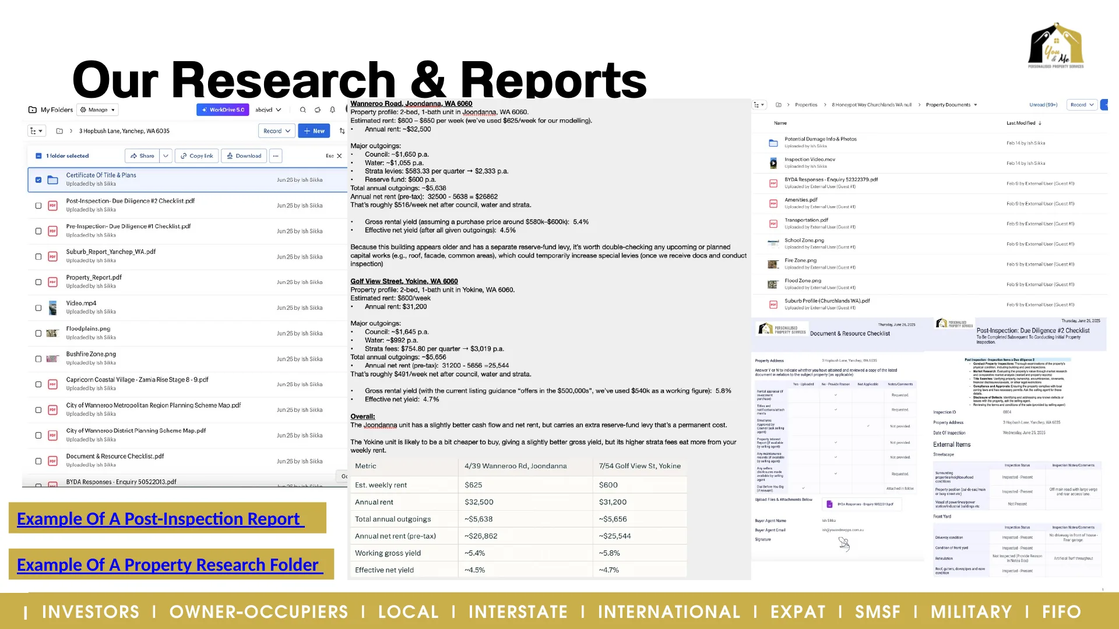Click the folder icon before 3 Hopbush Lane
1119x629 pixels.
59,131
